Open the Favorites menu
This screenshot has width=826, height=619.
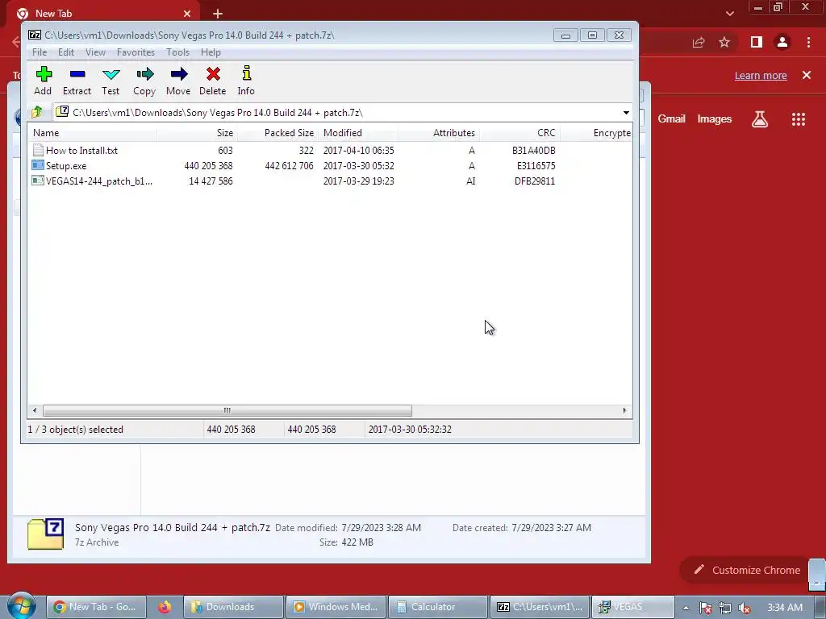pyautogui.click(x=136, y=52)
